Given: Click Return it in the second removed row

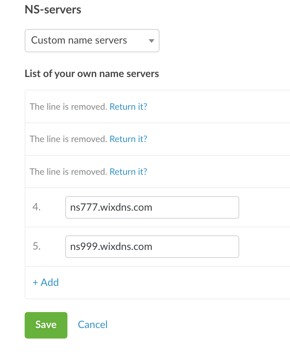Looking at the screenshot, I should [128, 139].
